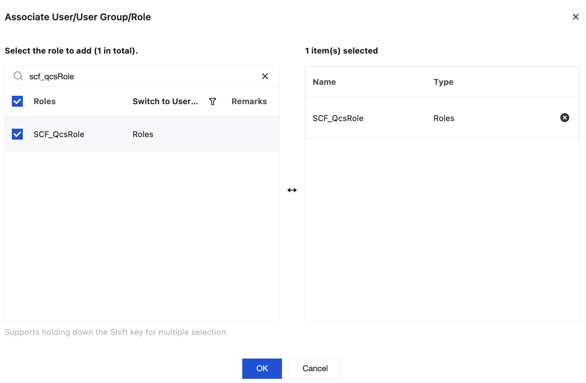Click OK to confirm association

pyautogui.click(x=262, y=368)
